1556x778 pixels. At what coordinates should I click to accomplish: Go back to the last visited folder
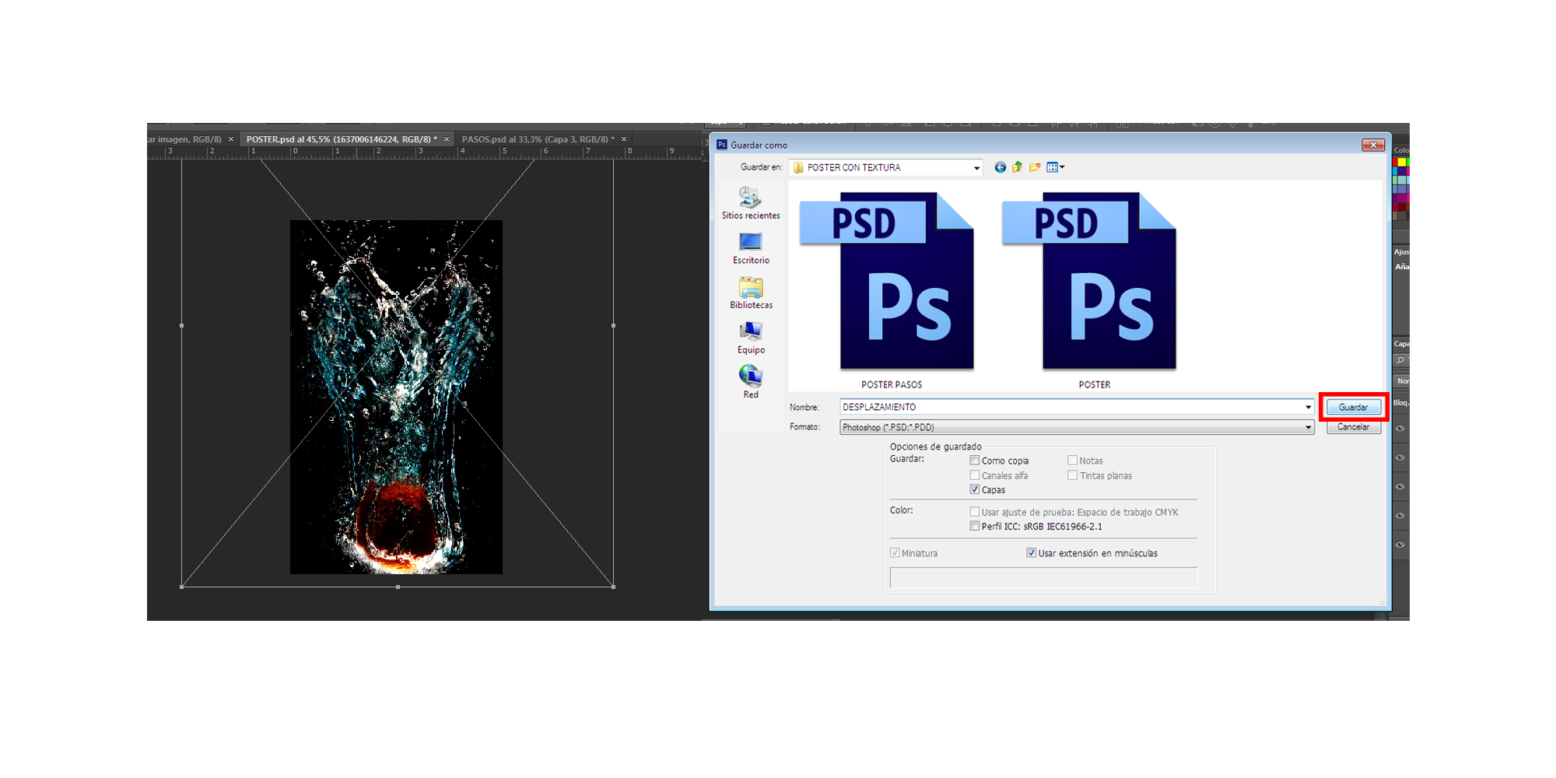[x=1000, y=167]
